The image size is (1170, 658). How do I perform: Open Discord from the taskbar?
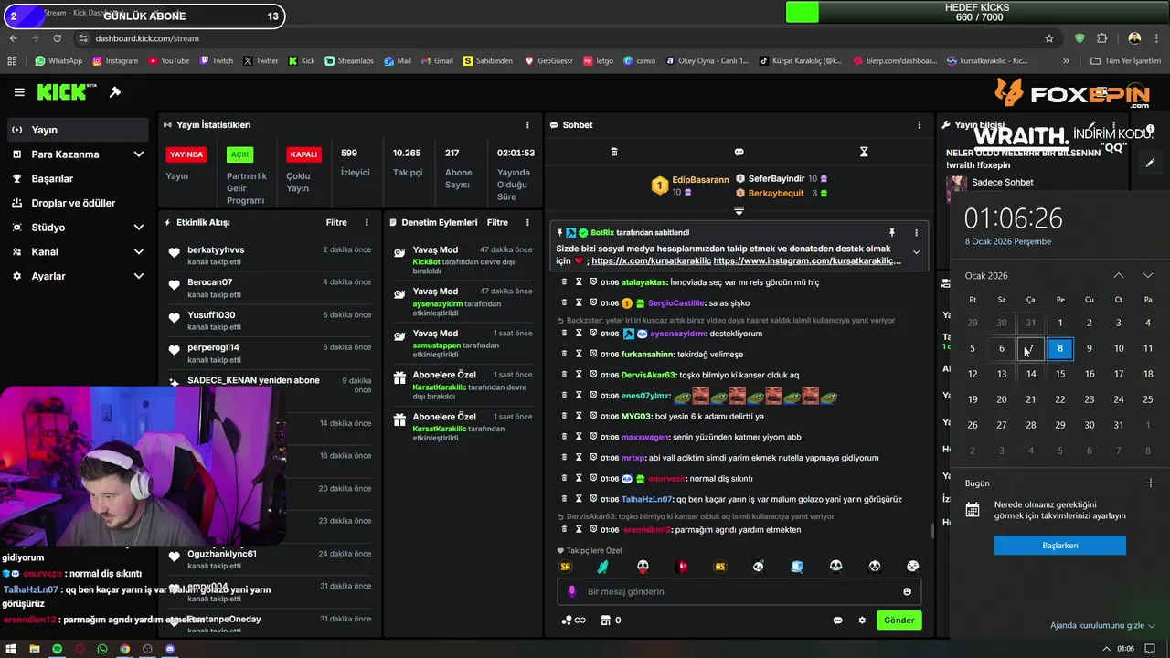click(x=170, y=649)
